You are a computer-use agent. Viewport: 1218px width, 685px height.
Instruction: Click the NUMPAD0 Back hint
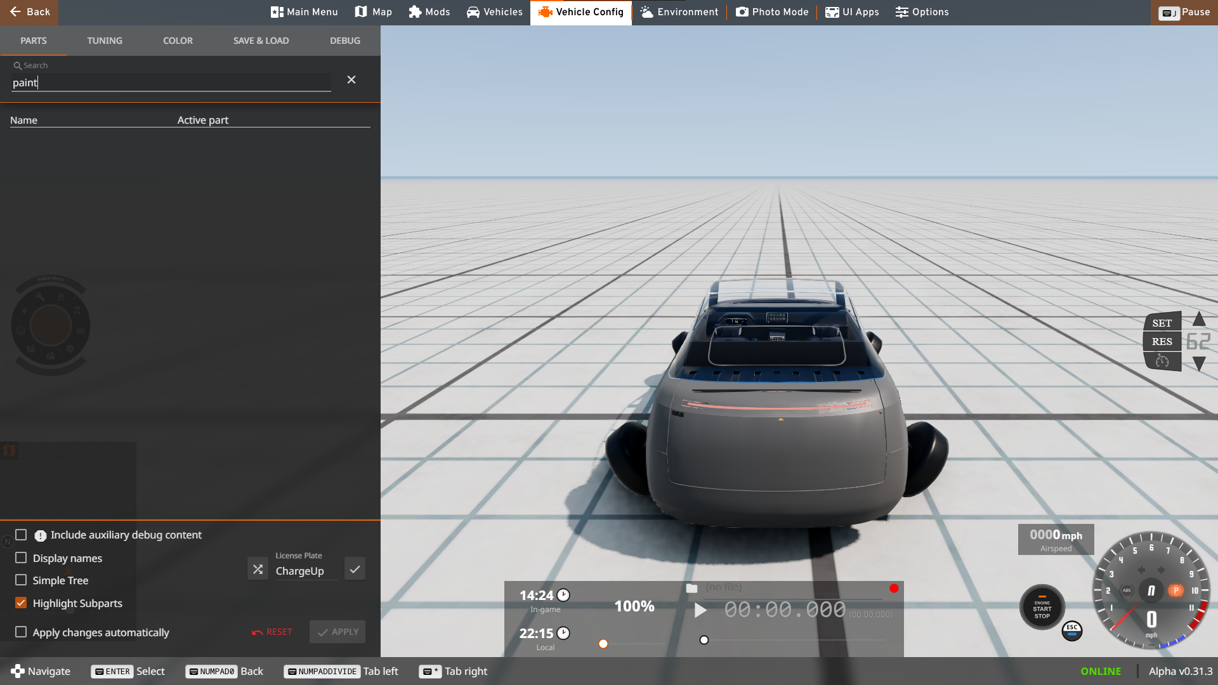(x=224, y=671)
